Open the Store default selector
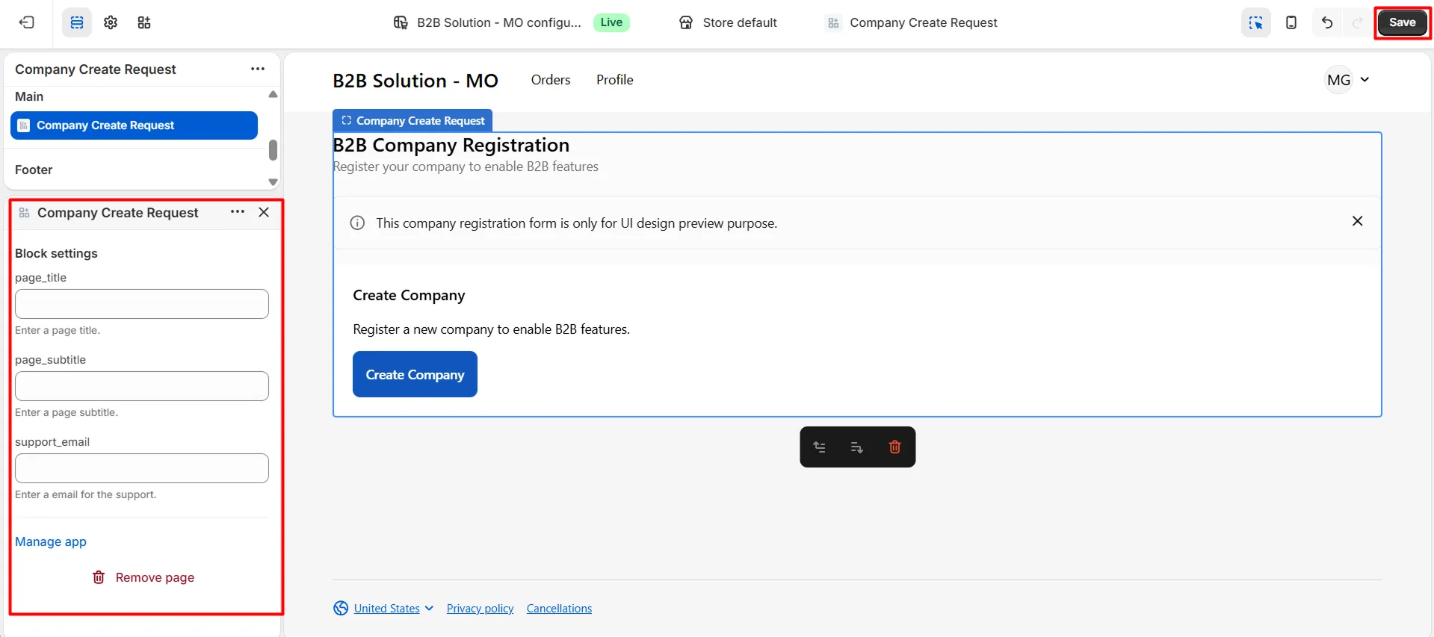1434x637 pixels. point(728,22)
